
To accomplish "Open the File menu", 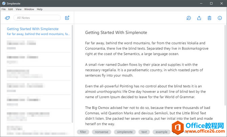I will pos(4,9).
